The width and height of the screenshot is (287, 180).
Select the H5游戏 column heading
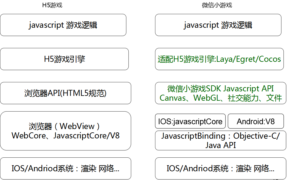(x=52, y=5)
